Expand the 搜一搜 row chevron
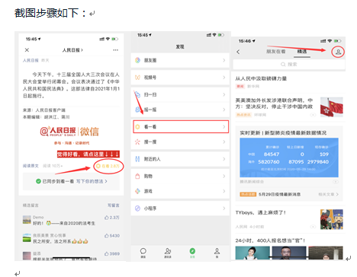This screenshot has height=277, width=357. pyautogui.click(x=224, y=142)
